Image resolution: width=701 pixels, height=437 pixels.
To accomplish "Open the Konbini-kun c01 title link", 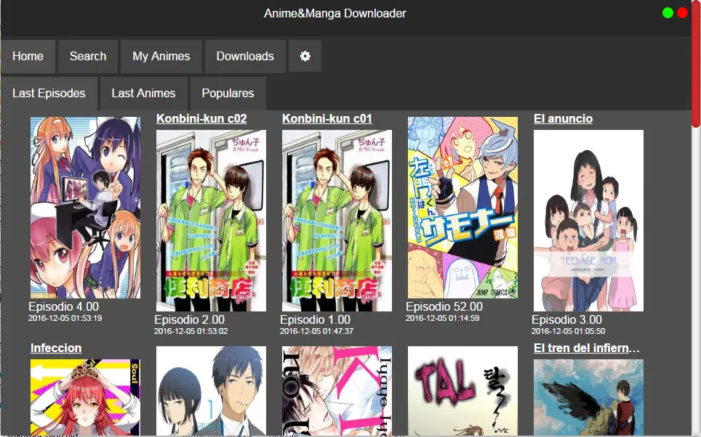I will point(327,119).
